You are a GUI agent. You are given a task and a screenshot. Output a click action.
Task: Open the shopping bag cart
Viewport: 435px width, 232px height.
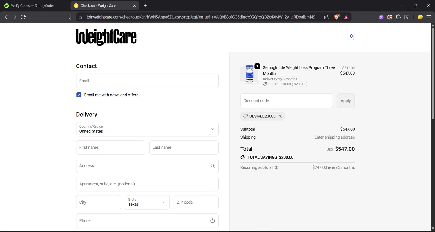pyautogui.click(x=351, y=37)
